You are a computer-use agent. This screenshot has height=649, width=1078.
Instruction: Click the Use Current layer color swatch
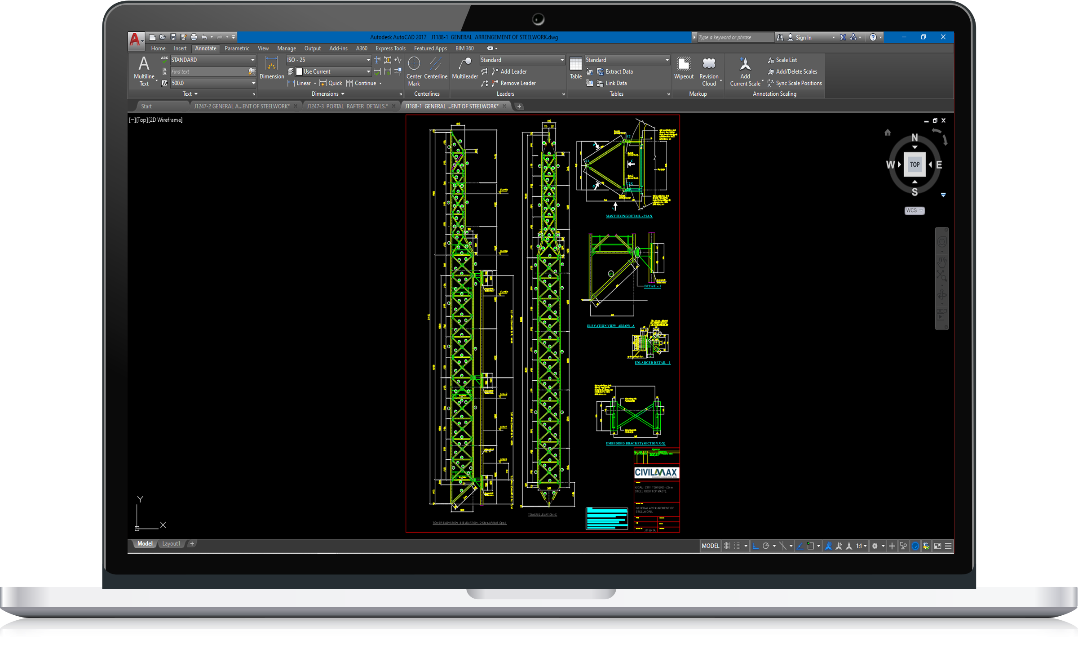pyautogui.click(x=300, y=71)
